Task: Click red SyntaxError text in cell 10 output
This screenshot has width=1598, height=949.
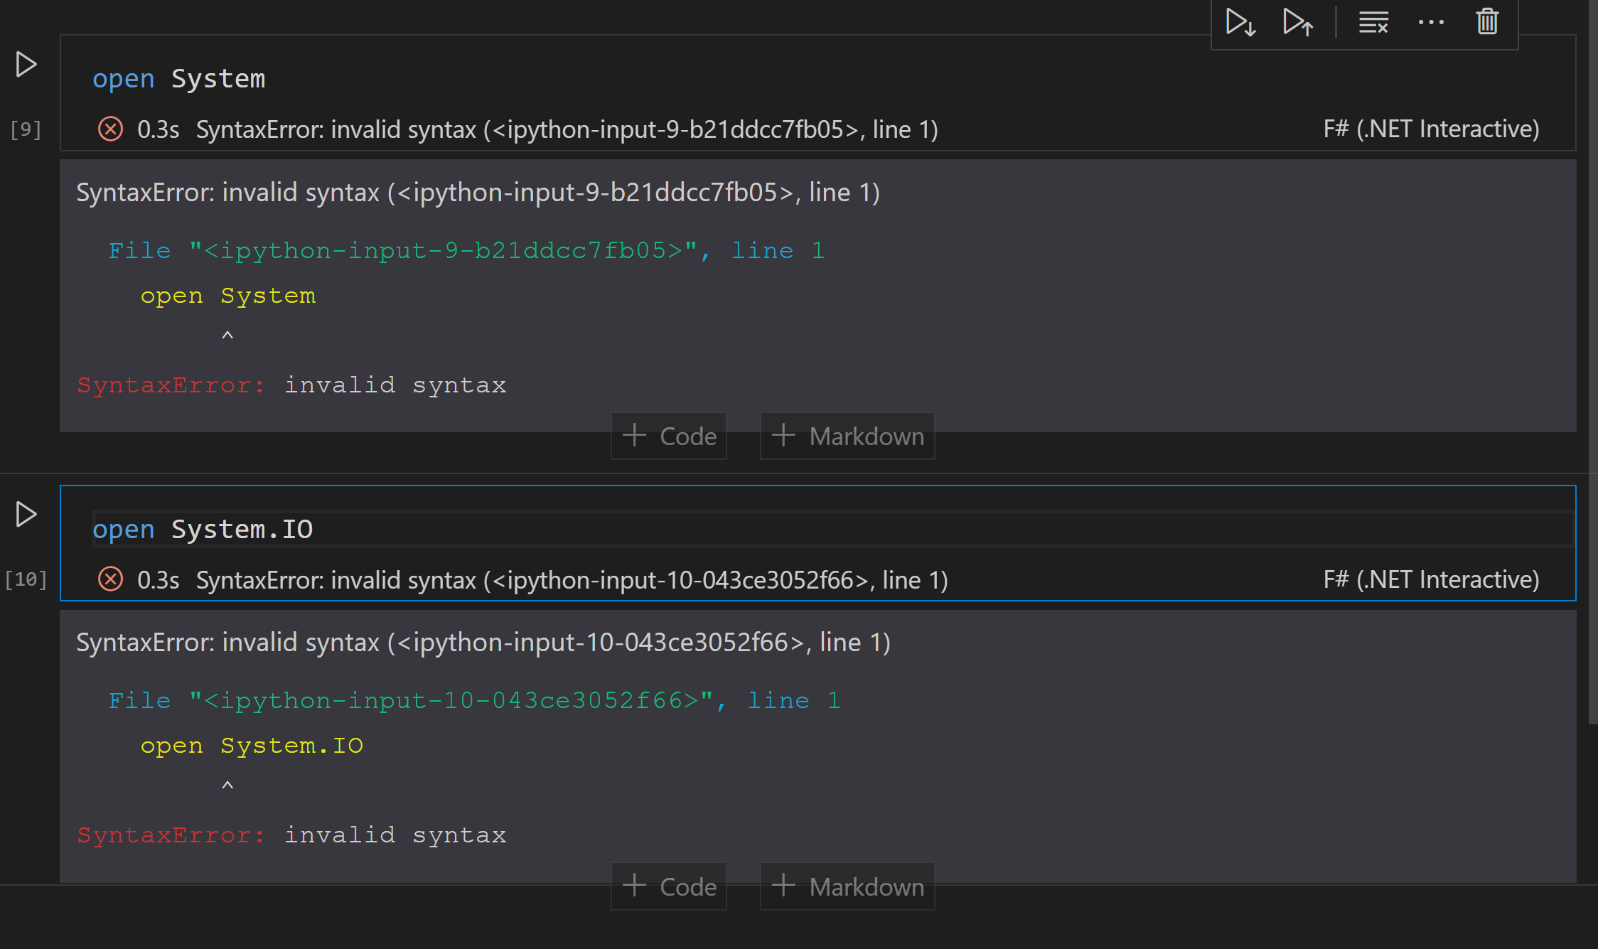Action: 171,835
